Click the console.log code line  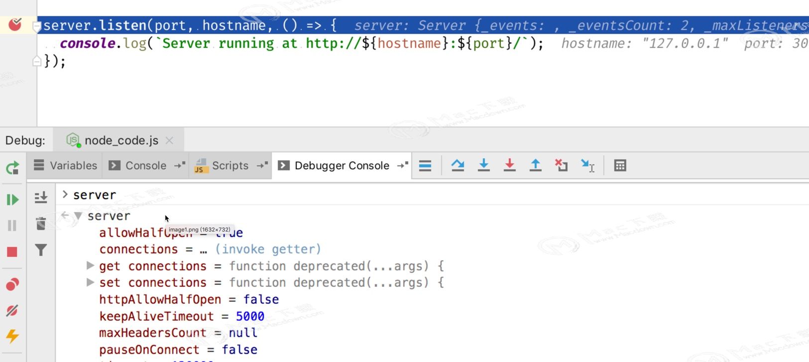[x=301, y=43]
